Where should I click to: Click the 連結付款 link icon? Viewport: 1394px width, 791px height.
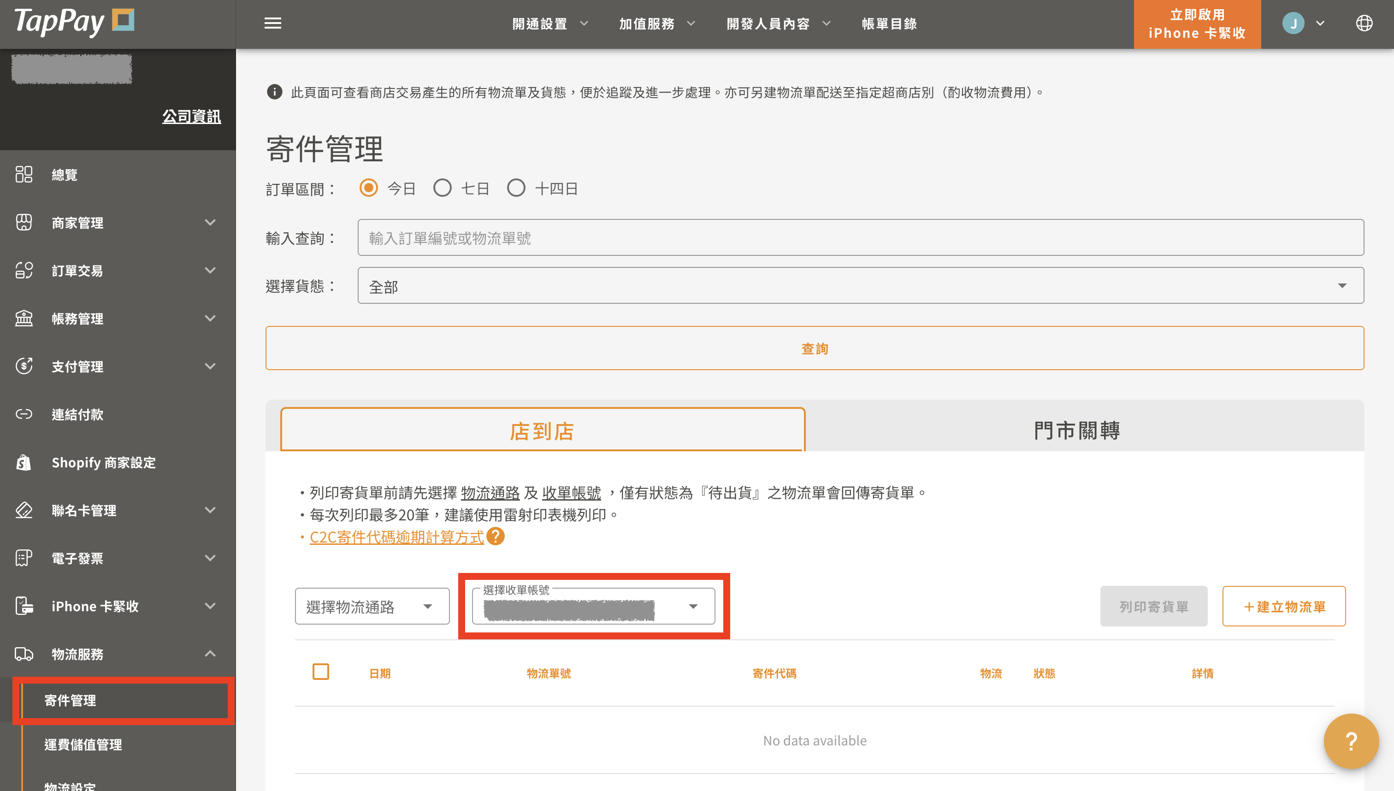click(x=24, y=414)
